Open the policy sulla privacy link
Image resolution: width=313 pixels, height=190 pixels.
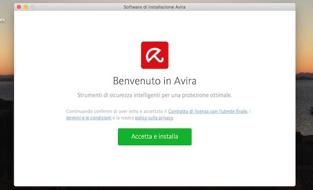pos(154,118)
